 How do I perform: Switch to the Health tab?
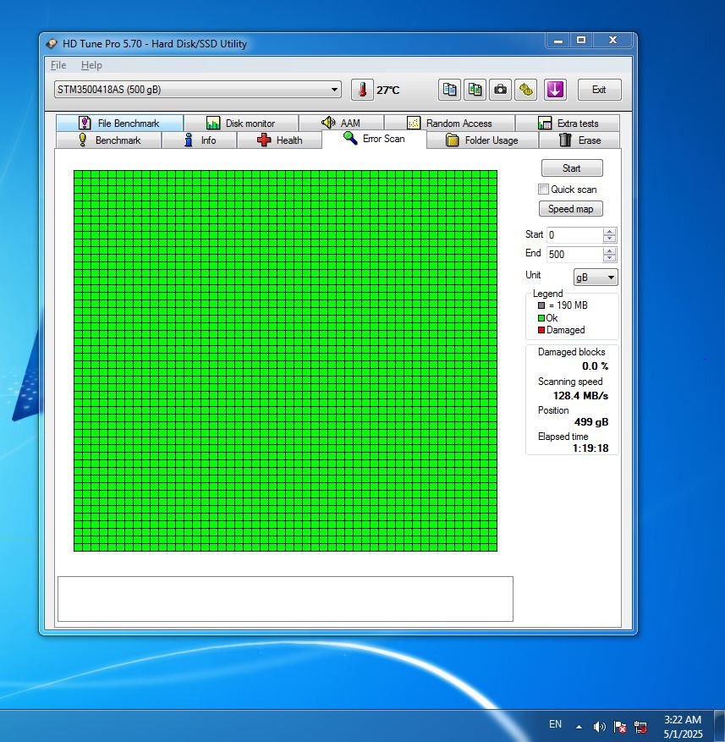point(279,140)
